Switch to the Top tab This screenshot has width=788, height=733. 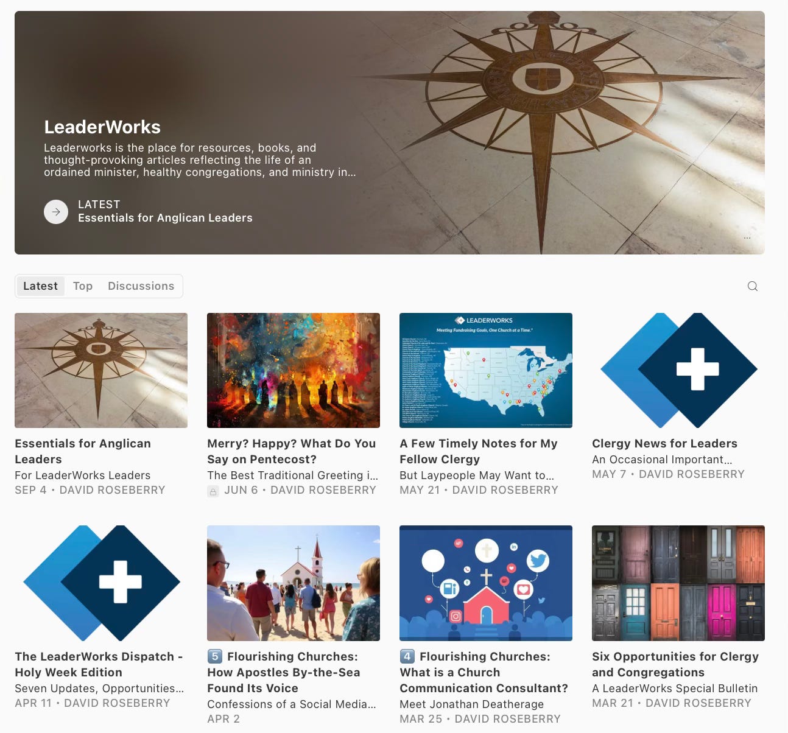(x=83, y=286)
